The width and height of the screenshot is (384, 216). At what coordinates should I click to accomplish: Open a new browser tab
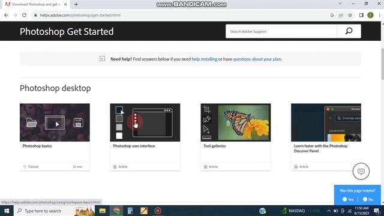coord(76,4)
